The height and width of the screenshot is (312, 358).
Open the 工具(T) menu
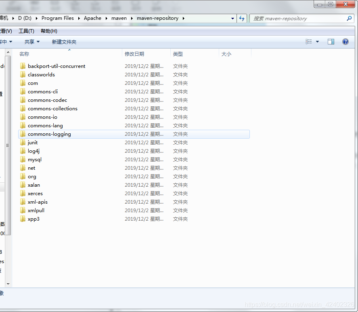[26, 31]
